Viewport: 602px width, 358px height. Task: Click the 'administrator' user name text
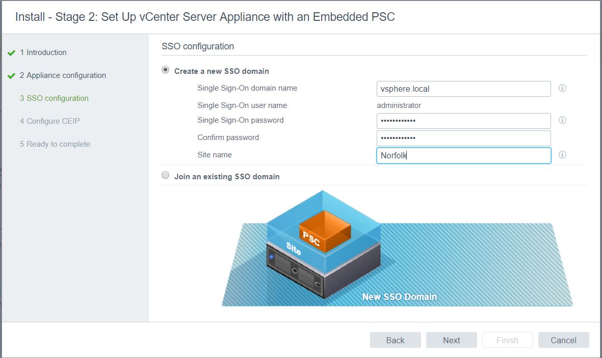click(x=399, y=105)
